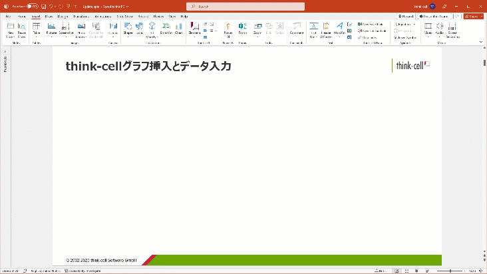Click the slide title text
The height and width of the screenshot is (274, 487).
coord(148,66)
